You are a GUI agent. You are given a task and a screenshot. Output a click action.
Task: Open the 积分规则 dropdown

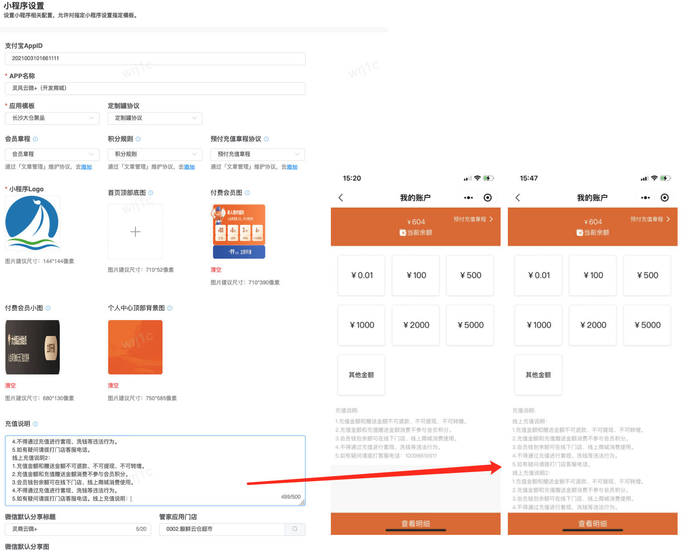pos(155,154)
